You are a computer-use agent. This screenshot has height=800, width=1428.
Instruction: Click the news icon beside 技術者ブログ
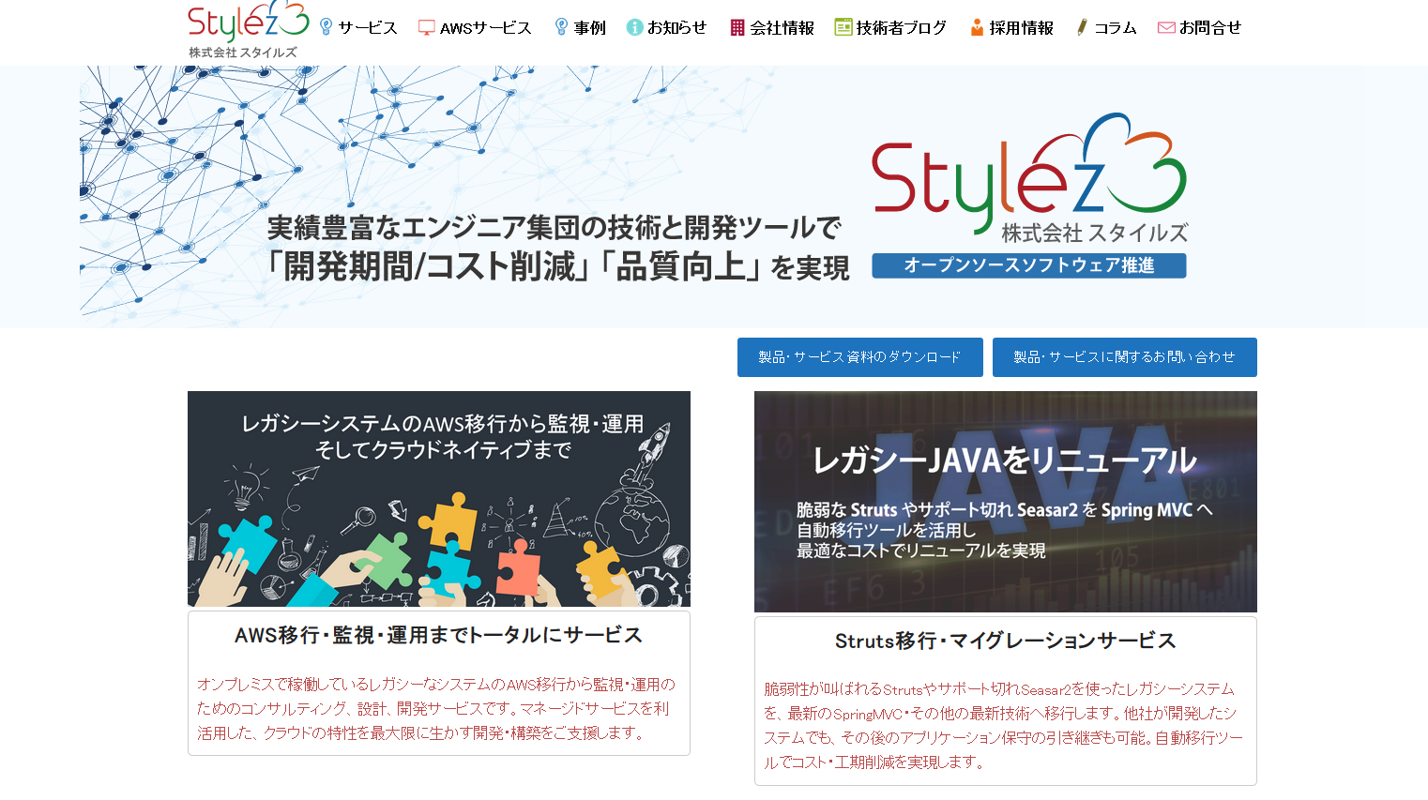point(843,27)
